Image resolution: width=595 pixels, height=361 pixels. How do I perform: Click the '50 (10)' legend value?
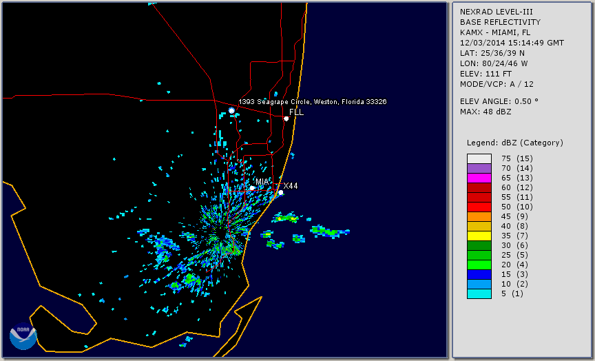[516, 207]
